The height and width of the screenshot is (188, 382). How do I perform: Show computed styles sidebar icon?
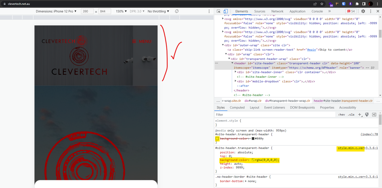374,114
